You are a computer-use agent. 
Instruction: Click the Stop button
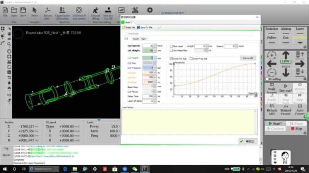(x=296, y=129)
